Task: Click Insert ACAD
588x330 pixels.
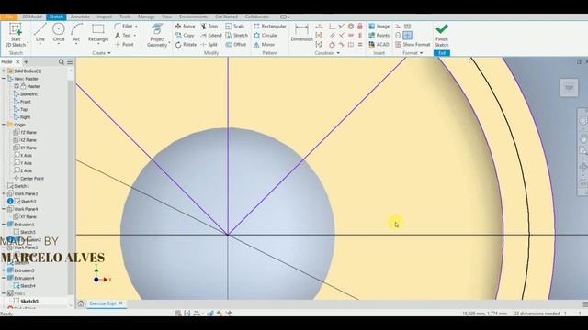Action: tap(379, 44)
